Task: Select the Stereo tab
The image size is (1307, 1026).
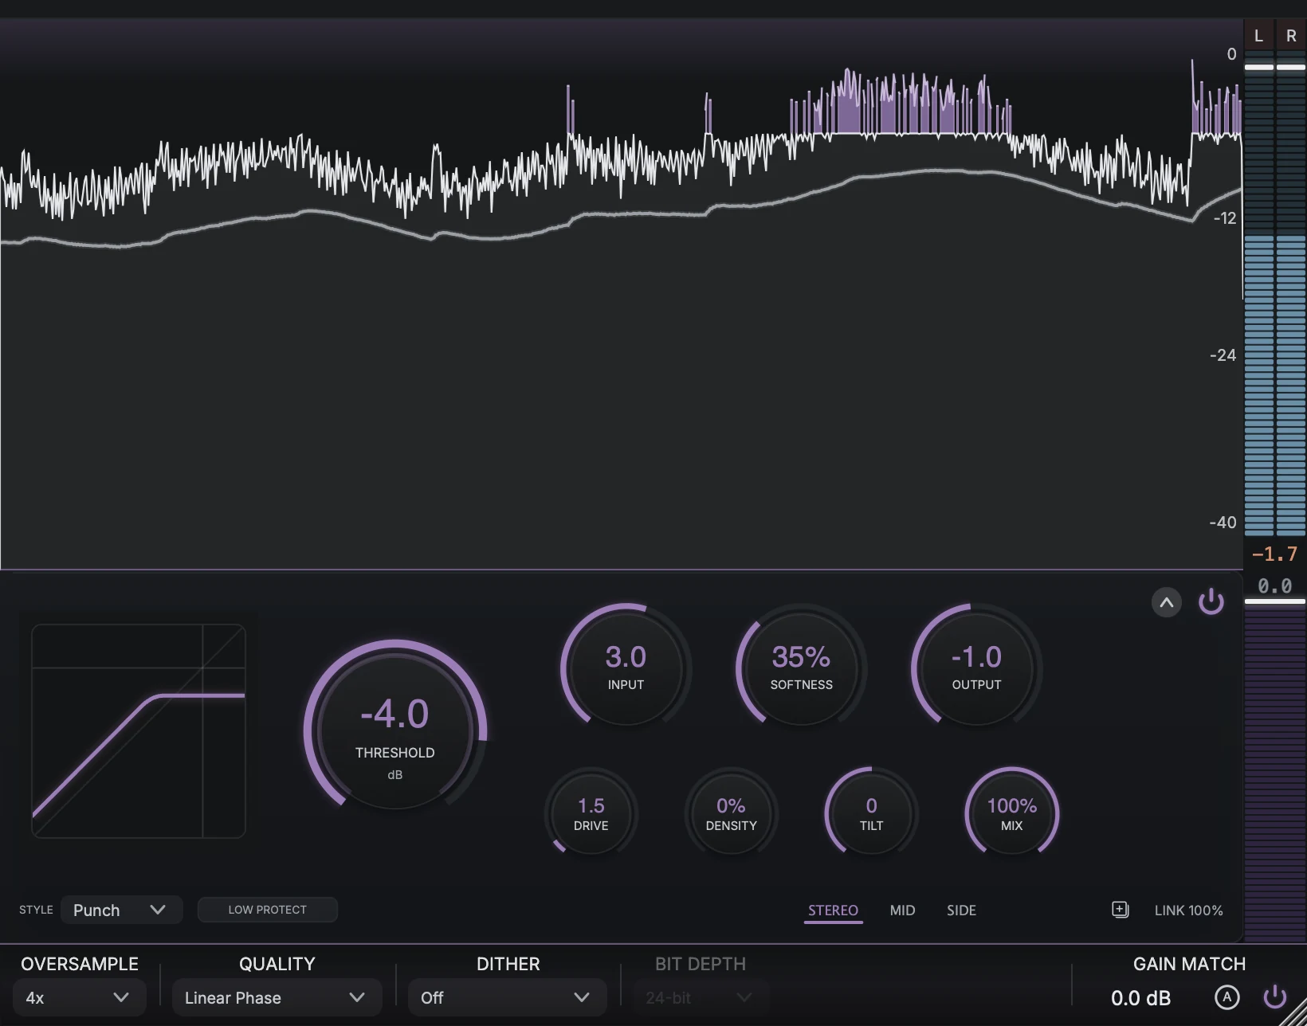Action: pos(833,910)
